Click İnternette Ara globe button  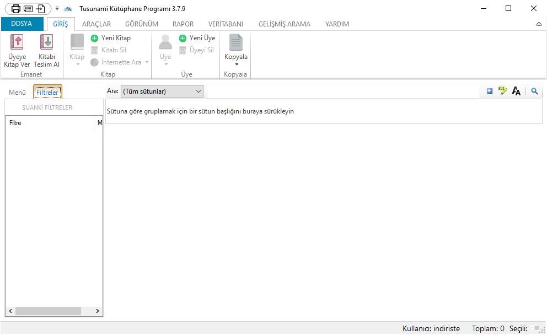[x=116, y=62]
